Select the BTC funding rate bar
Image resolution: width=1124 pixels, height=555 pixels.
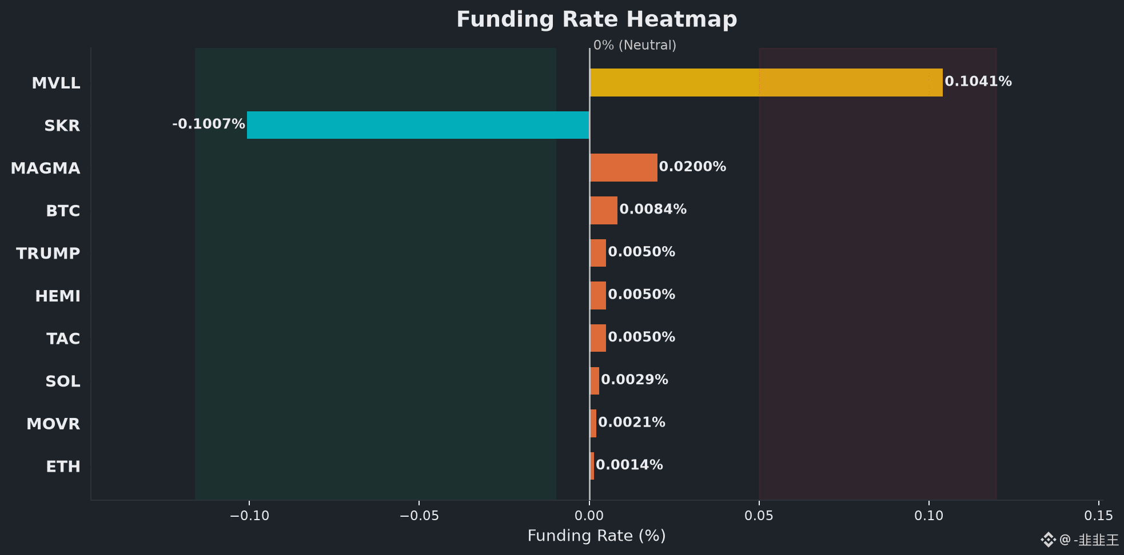(604, 210)
